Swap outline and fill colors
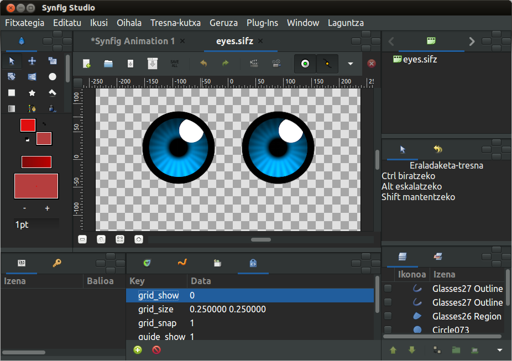Screen dimensions: 512x361 coord(44,124)
